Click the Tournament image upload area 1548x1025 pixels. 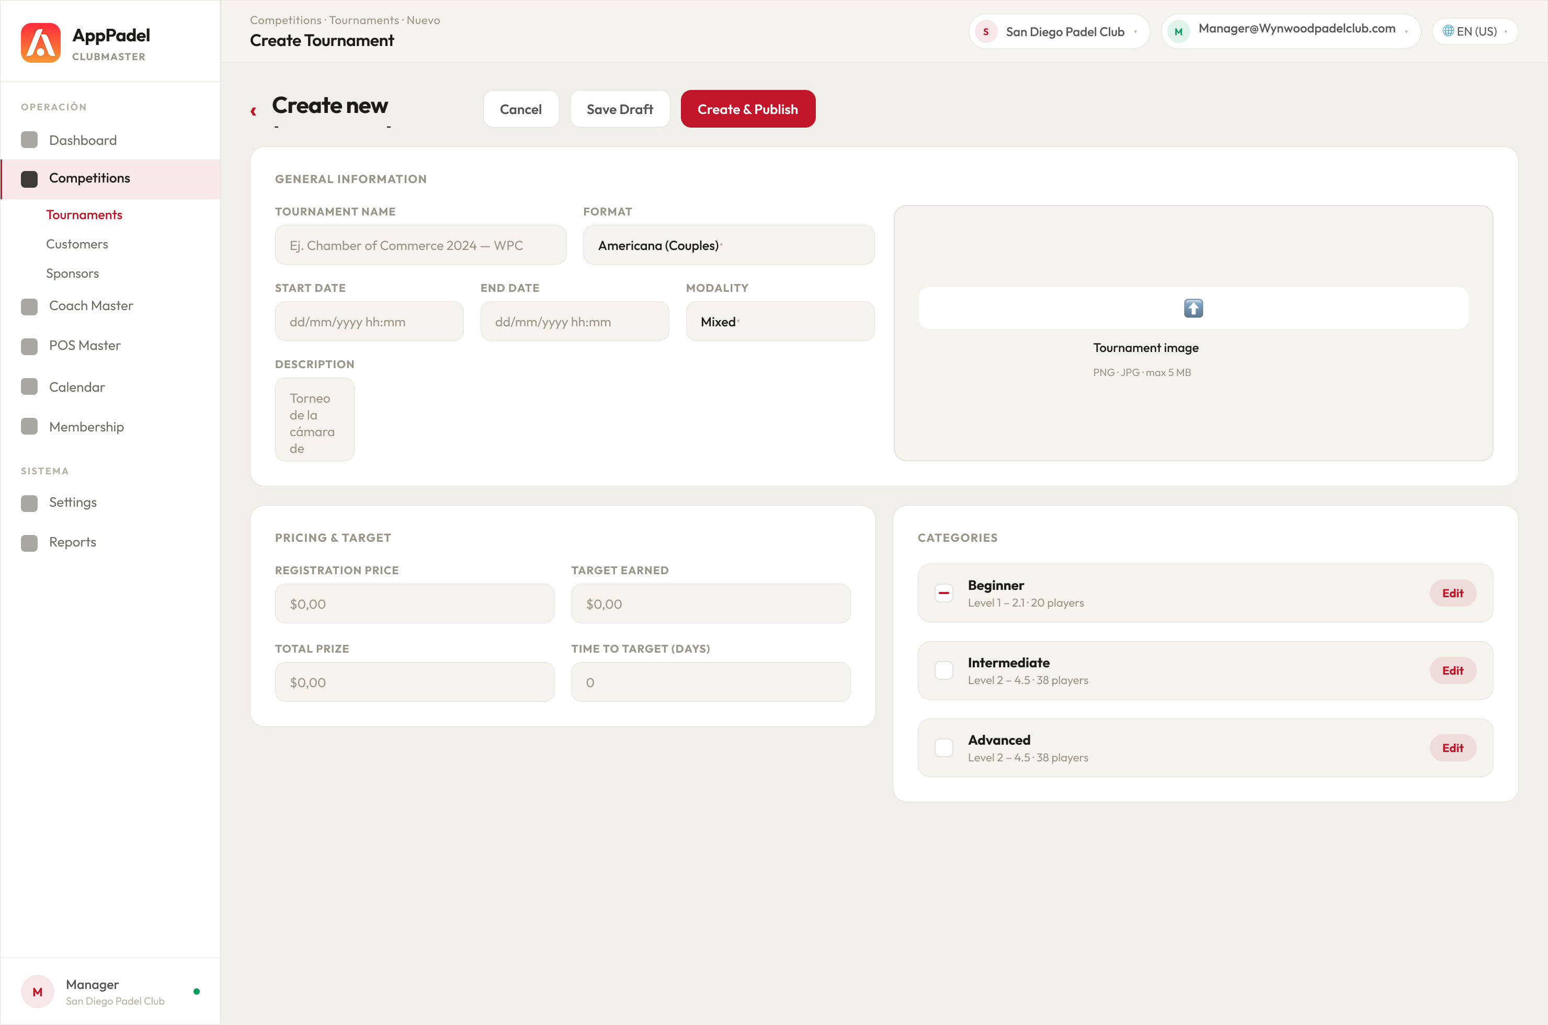1193,334
